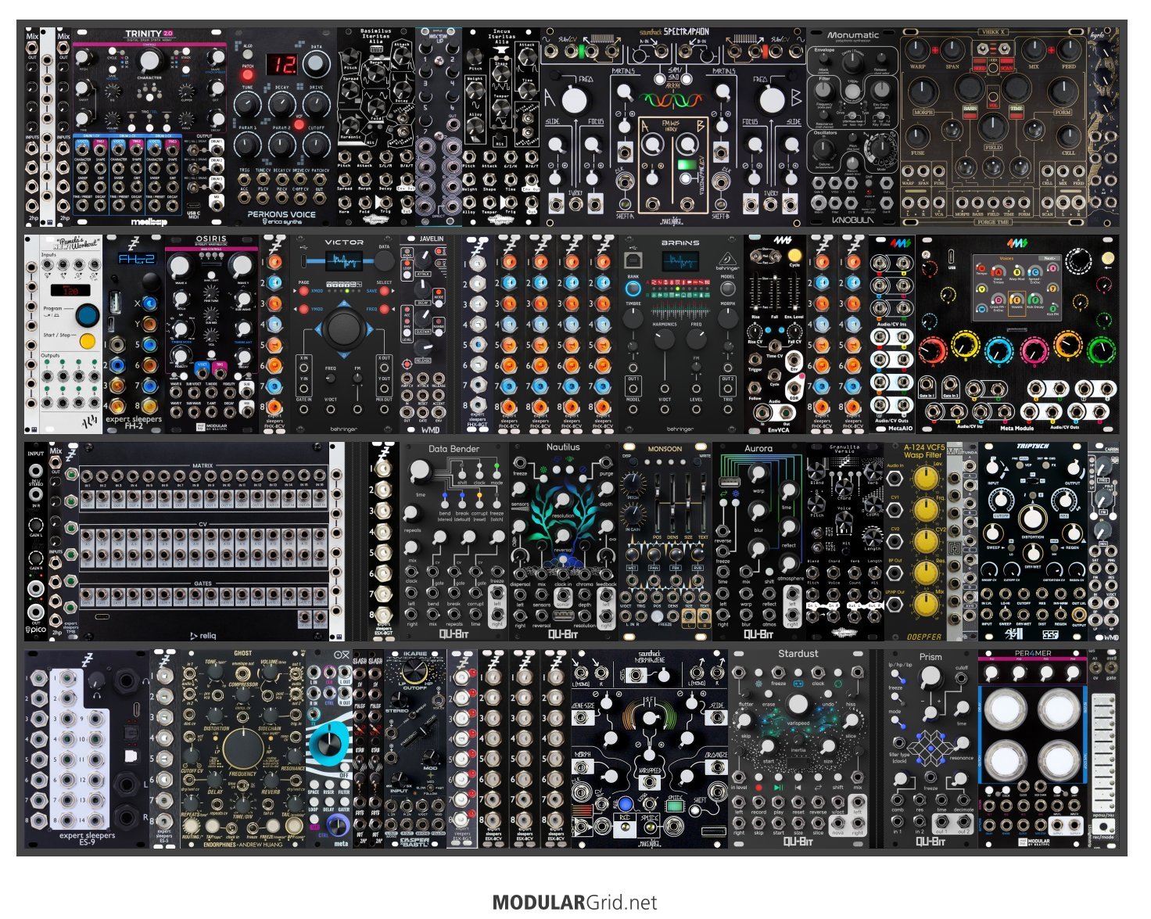This screenshot has width=1151, height=919.
Task: Click the pico logo on the leftmost third-row module
Action: [37, 628]
